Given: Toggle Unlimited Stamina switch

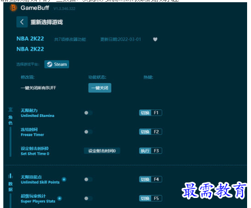Looking at the screenshot, I should pos(88,113).
